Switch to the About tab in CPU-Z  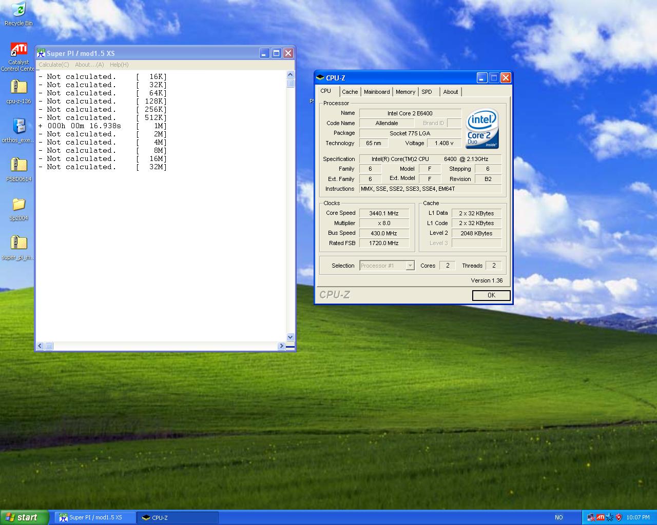click(x=451, y=92)
